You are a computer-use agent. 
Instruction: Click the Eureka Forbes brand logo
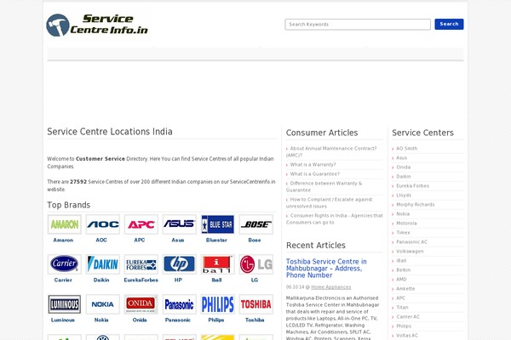click(x=141, y=264)
